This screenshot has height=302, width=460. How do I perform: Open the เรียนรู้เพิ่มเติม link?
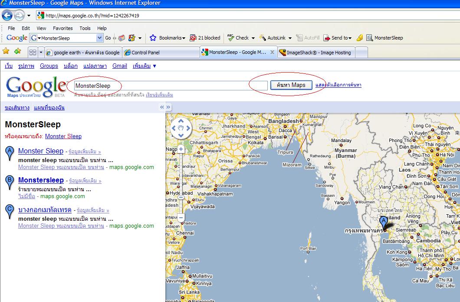pos(159,95)
